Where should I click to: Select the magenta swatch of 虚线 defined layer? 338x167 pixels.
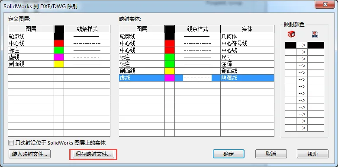(x=59, y=57)
